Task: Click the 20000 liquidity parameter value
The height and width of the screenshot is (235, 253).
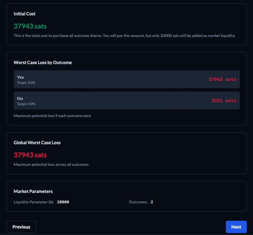Action: pos(63,202)
